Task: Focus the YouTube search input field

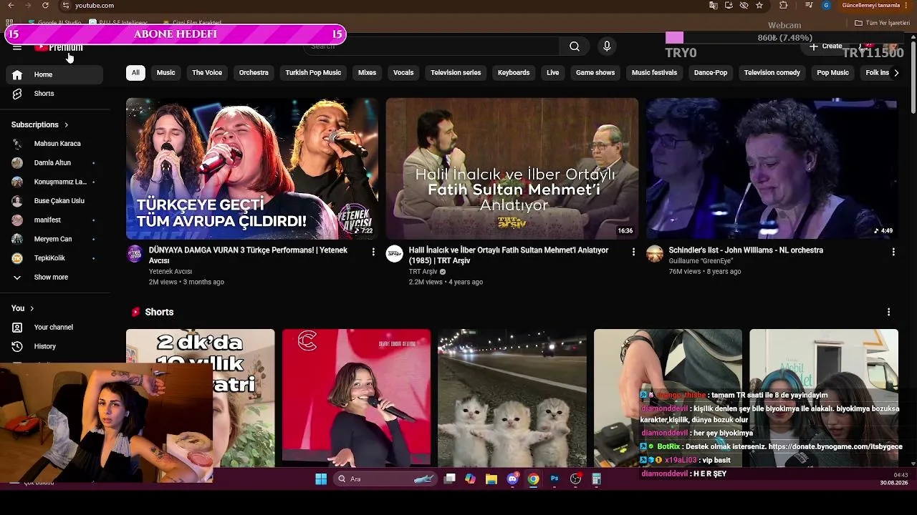Action: 432,46
